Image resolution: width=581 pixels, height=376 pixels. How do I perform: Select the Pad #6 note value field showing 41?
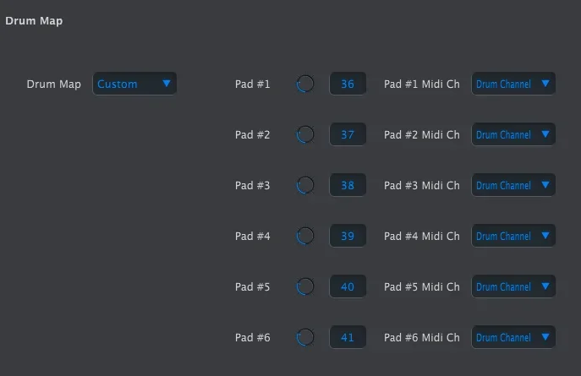[348, 337]
